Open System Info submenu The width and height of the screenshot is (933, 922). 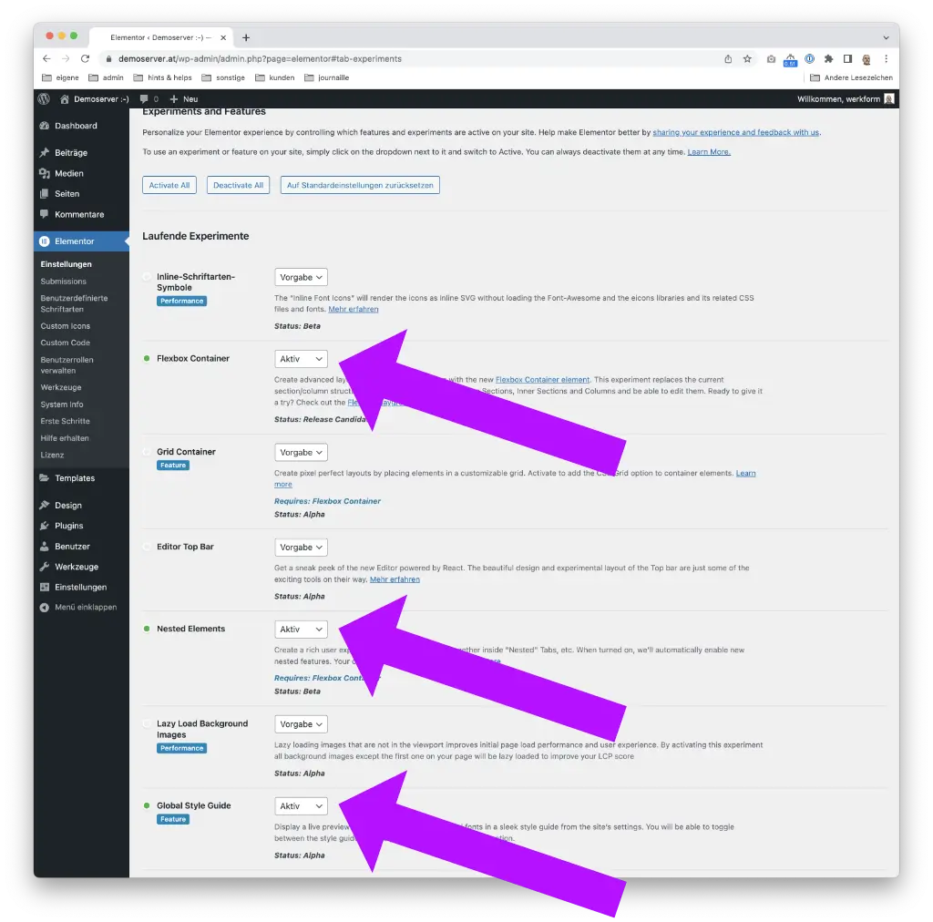(x=62, y=405)
